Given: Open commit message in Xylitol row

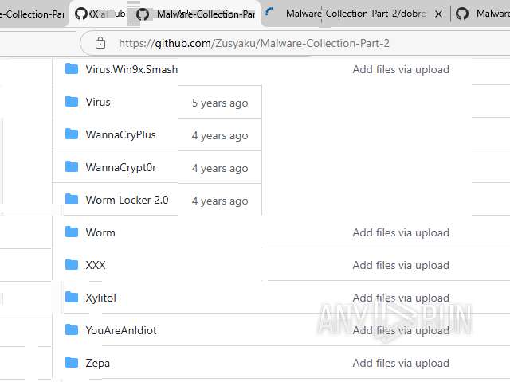Looking at the screenshot, I should (x=401, y=298).
